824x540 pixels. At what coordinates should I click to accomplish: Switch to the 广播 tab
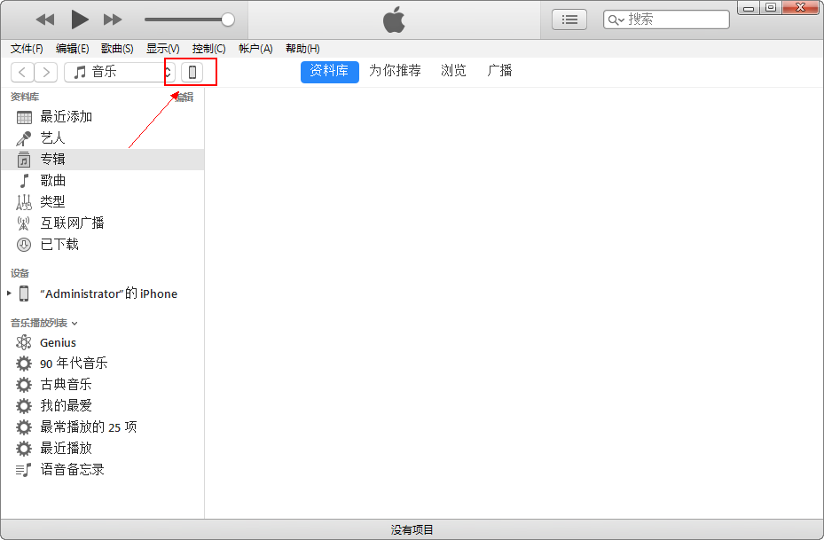click(499, 70)
